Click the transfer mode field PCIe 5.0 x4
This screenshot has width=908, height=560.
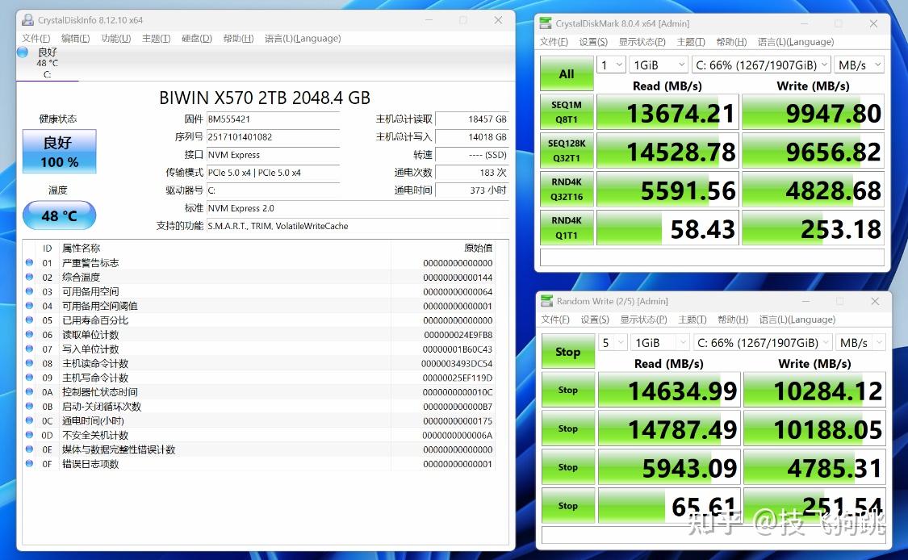[274, 173]
